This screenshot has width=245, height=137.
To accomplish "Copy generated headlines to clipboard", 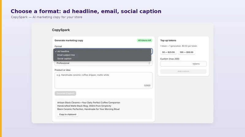I will pyautogui.click(x=68, y=114).
